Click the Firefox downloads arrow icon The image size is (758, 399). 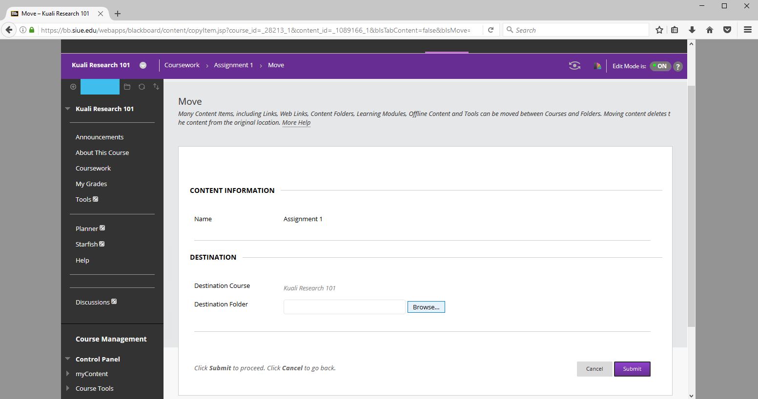click(692, 30)
